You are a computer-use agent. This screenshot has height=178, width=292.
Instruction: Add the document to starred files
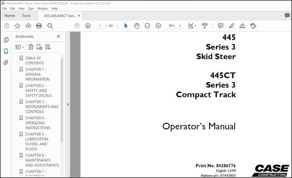[17, 26]
